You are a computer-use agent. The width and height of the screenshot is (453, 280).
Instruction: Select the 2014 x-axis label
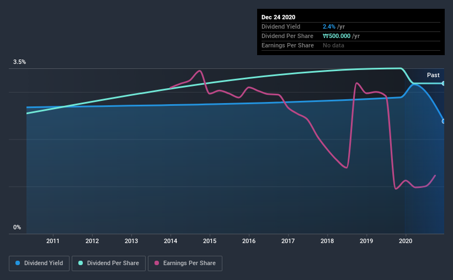[170, 241]
